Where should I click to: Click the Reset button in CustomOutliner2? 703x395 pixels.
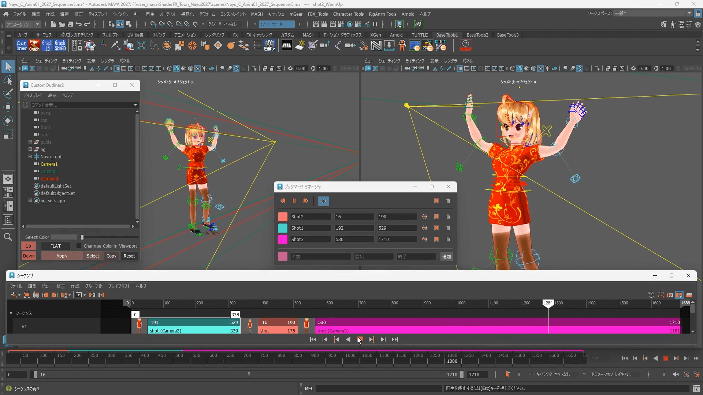coord(129,256)
